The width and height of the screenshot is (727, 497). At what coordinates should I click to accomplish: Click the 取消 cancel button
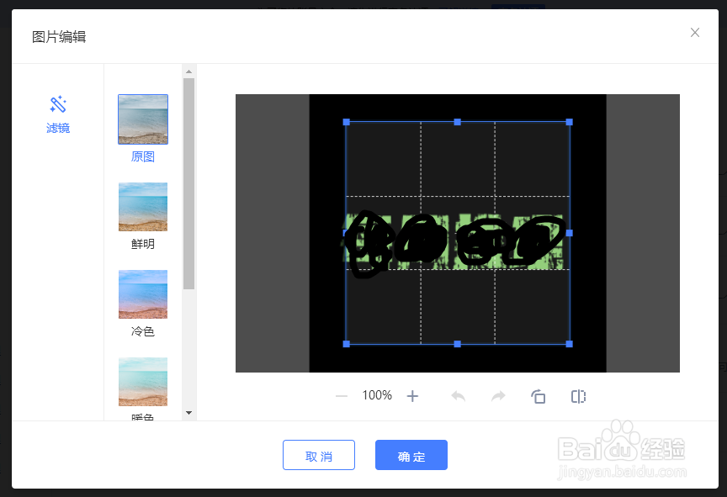point(319,455)
